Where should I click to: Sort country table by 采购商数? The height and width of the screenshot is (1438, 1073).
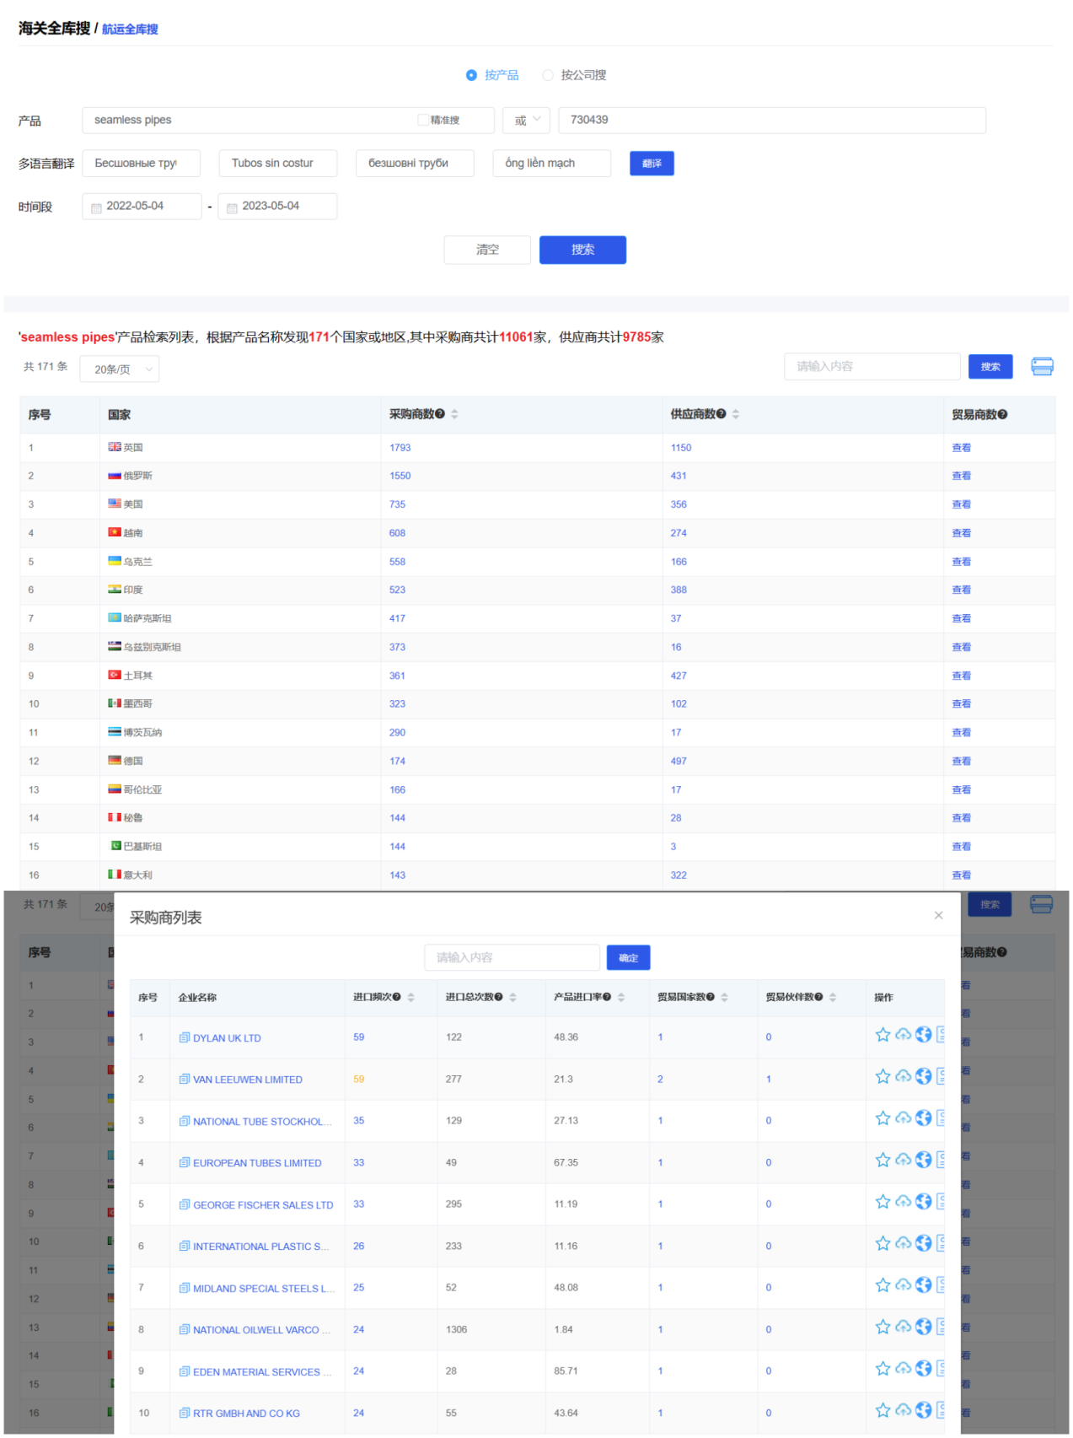(455, 414)
